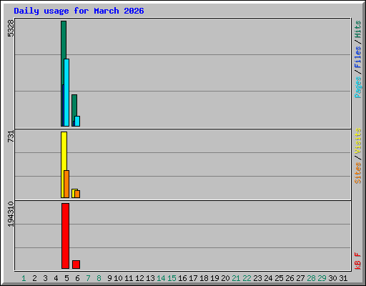Select weekend day 28 on the date axis
Viewport: 366px width, 286px height.
click(311, 278)
